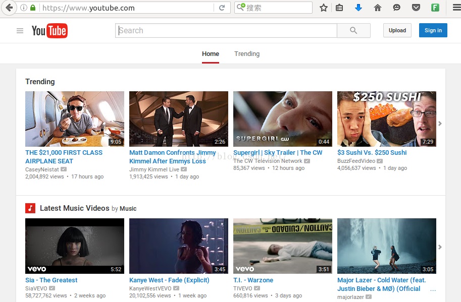Screen dimensions: 461x302
Task: Visit CaseyNeistat channel link
Action: tap(42, 169)
